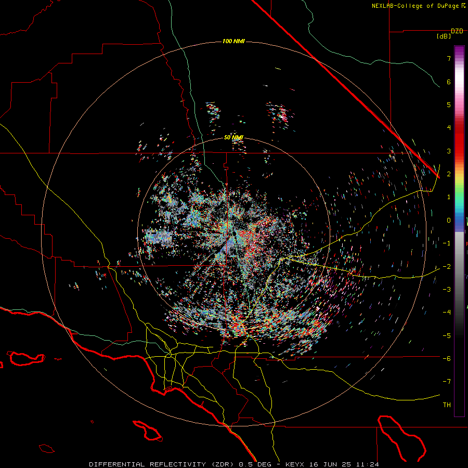468x468 pixels.
Task: Click the [dB] units label
Action: [444, 36]
